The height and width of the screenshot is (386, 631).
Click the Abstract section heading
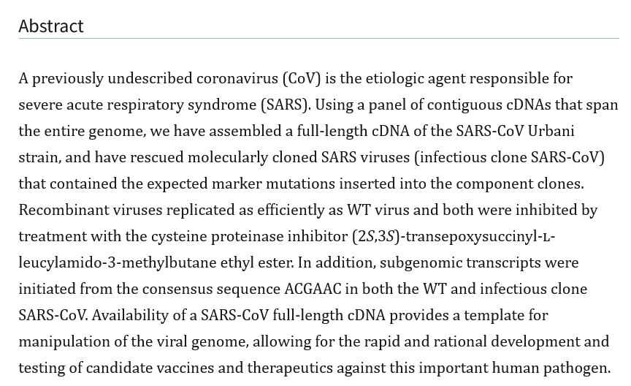coord(51,26)
